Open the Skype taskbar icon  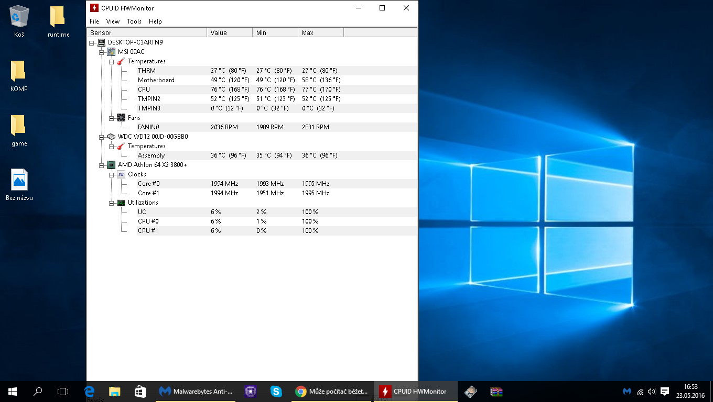coord(276,391)
